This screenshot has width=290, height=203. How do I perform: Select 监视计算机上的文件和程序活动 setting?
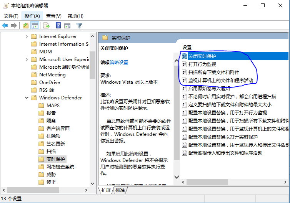pos(221,81)
